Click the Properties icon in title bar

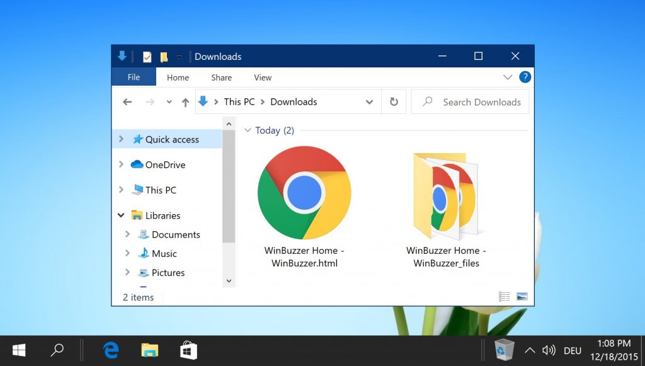(147, 57)
